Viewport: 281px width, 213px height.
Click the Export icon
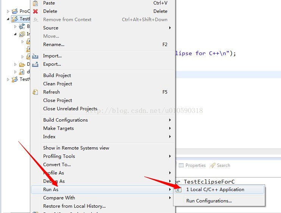[x=35, y=64]
